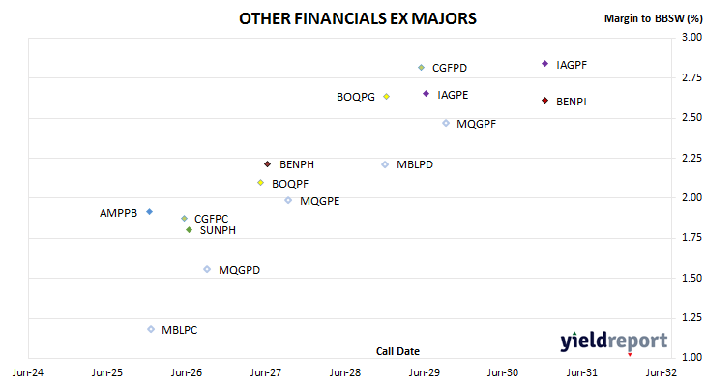Click the IAGPE purple diamond marker
This screenshot has width=706, height=386.
(426, 94)
